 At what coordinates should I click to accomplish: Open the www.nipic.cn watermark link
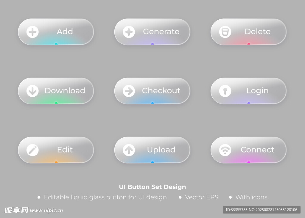click(46, 210)
